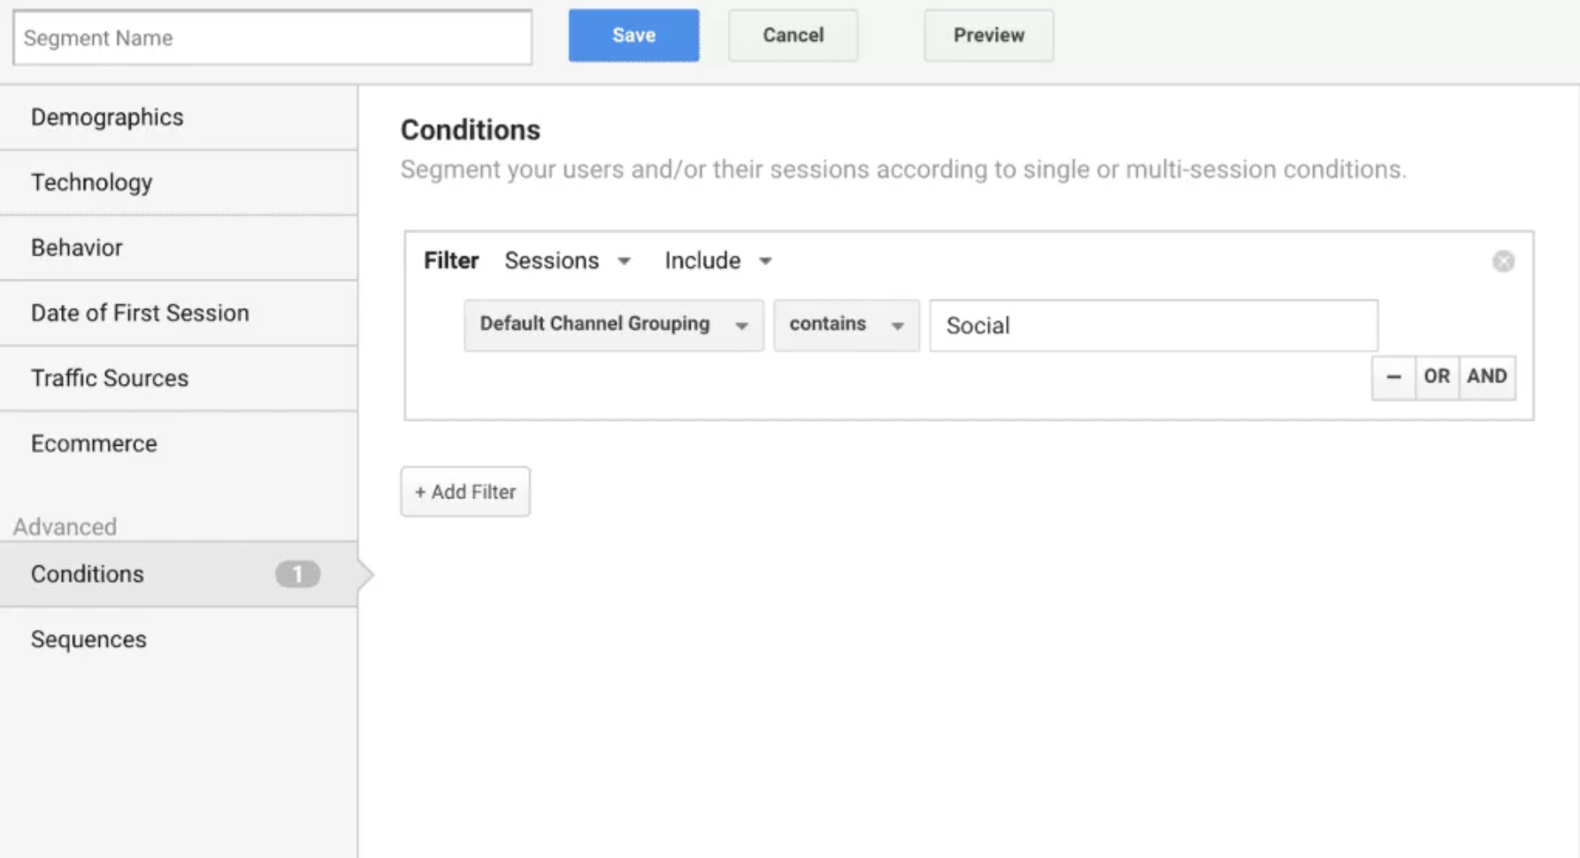Focus the Segment Name input field

[x=272, y=38]
